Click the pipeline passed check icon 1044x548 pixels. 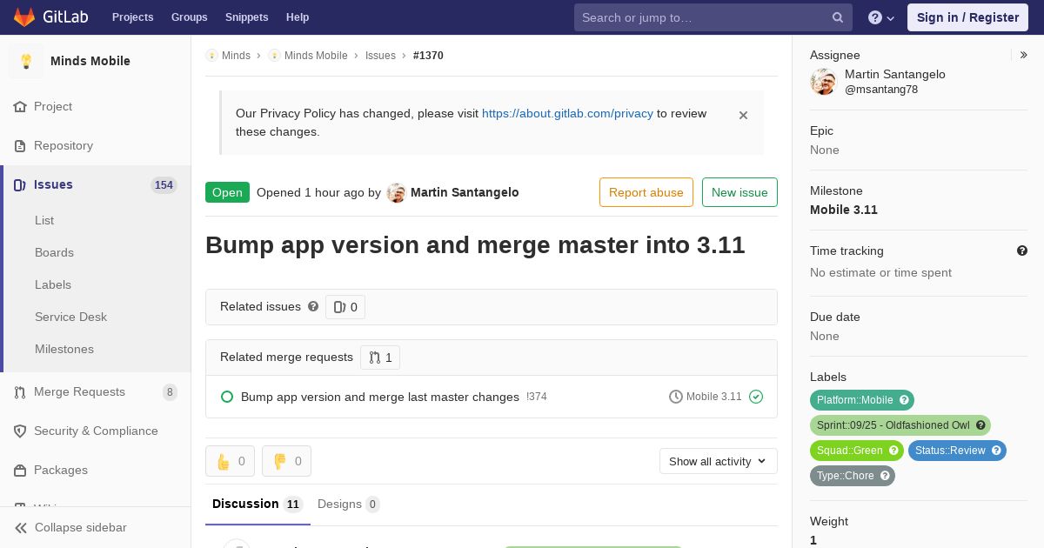[x=756, y=397]
